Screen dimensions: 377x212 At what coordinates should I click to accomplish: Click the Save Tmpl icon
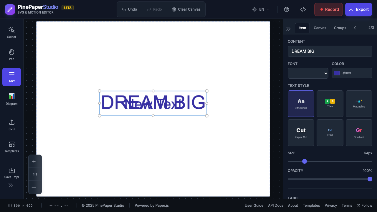coord(11,173)
